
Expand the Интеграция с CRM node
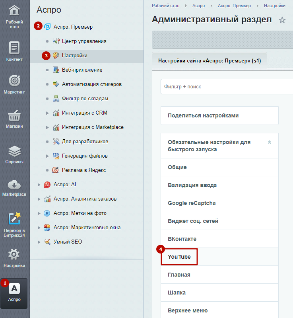pos(47,113)
